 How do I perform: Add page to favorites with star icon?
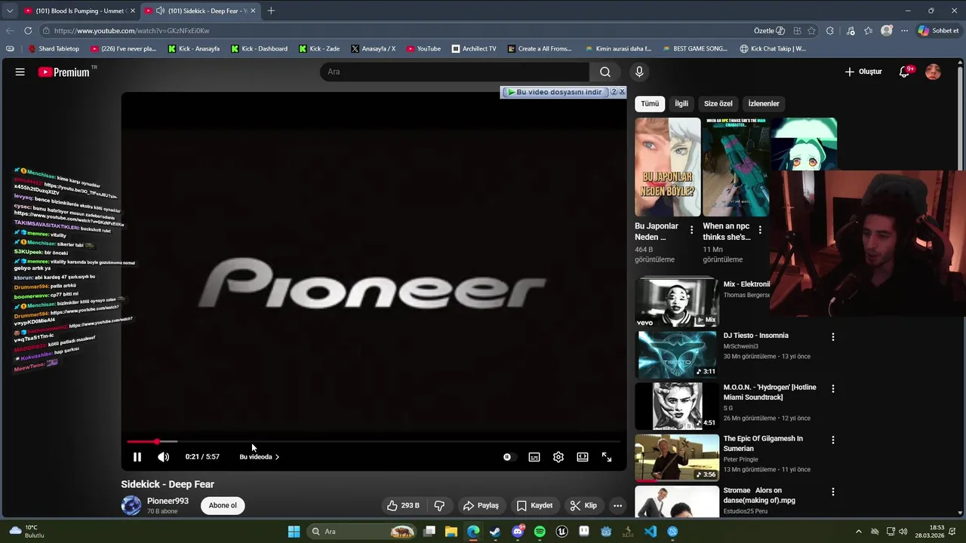[x=811, y=31]
